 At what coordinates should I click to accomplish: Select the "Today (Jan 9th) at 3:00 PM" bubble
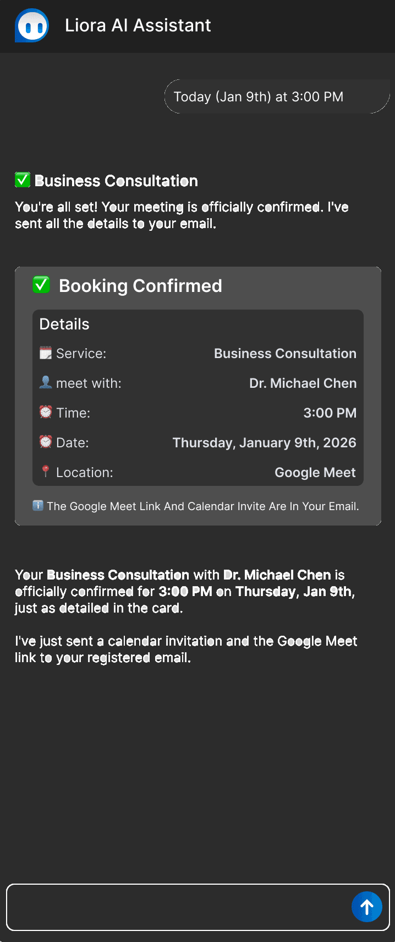259,97
